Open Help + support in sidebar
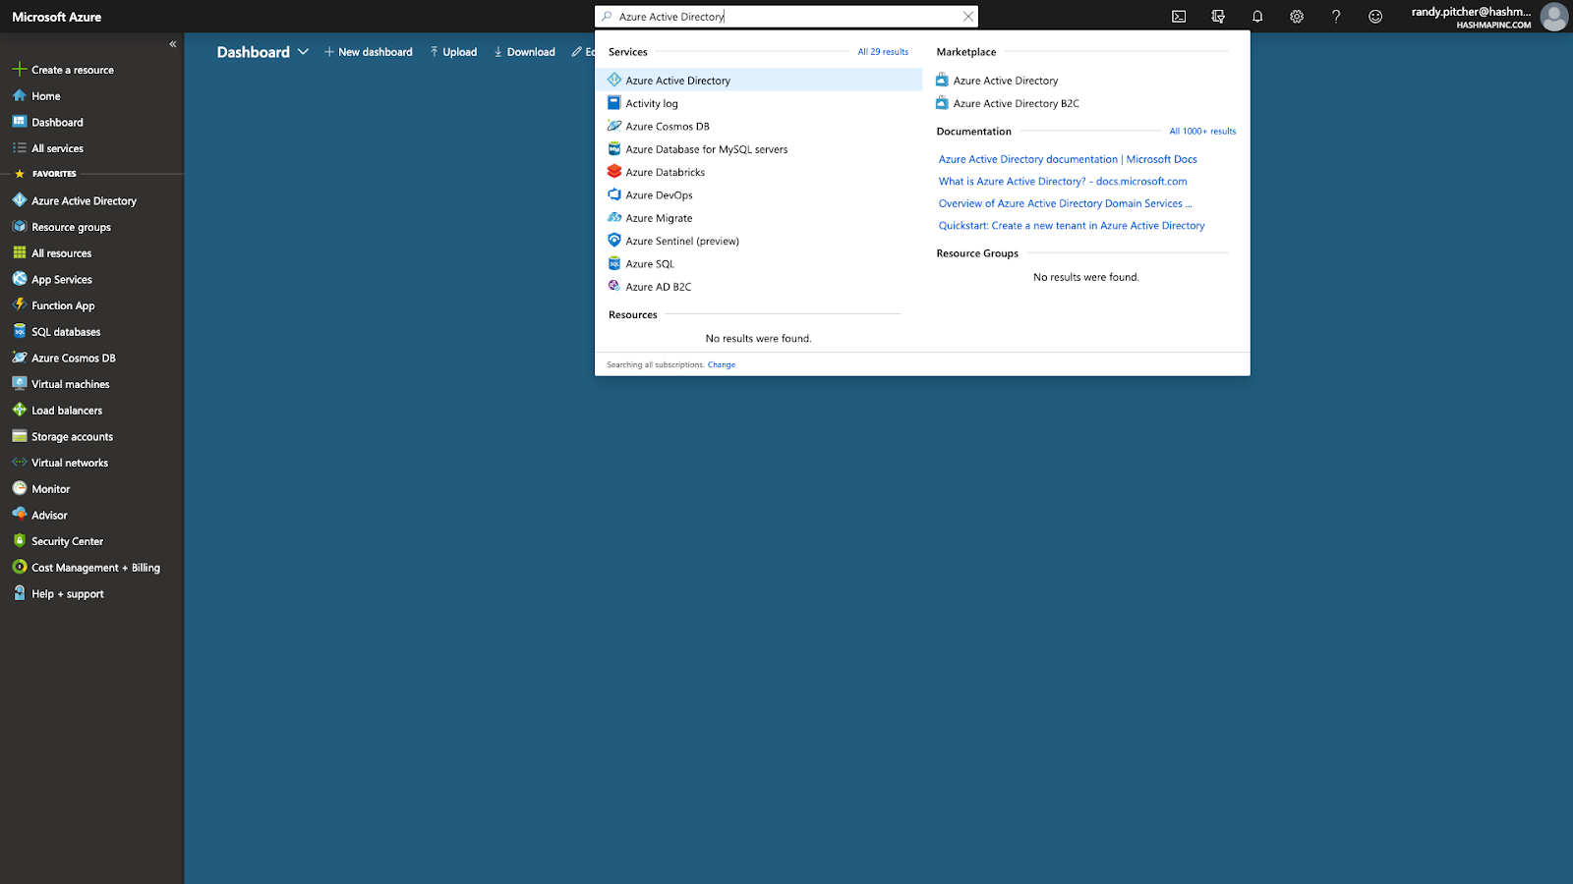This screenshot has width=1573, height=884. [67, 594]
